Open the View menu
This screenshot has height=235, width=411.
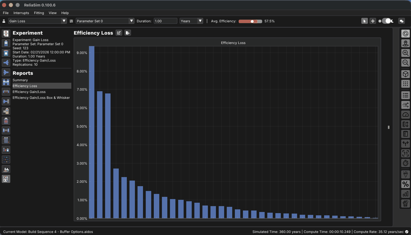click(x=53, y=13)
